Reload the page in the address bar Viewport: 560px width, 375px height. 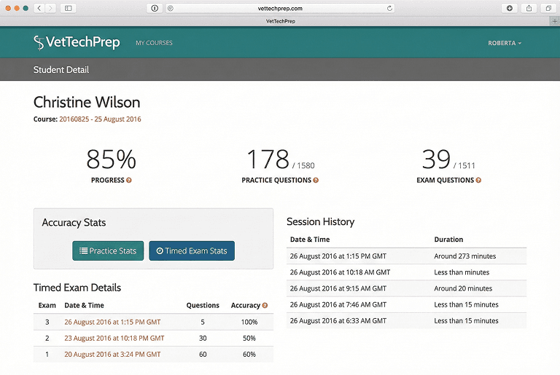tap(390, 8)
